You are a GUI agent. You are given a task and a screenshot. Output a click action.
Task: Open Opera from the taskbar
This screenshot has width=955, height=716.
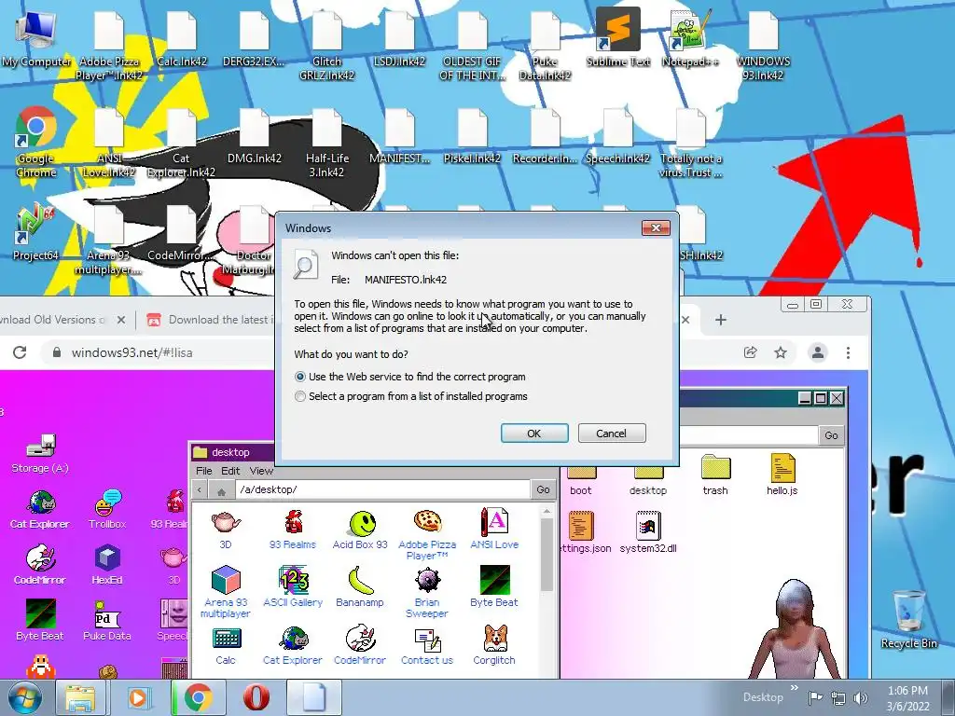pyautogui.click(x=256, y=697)
